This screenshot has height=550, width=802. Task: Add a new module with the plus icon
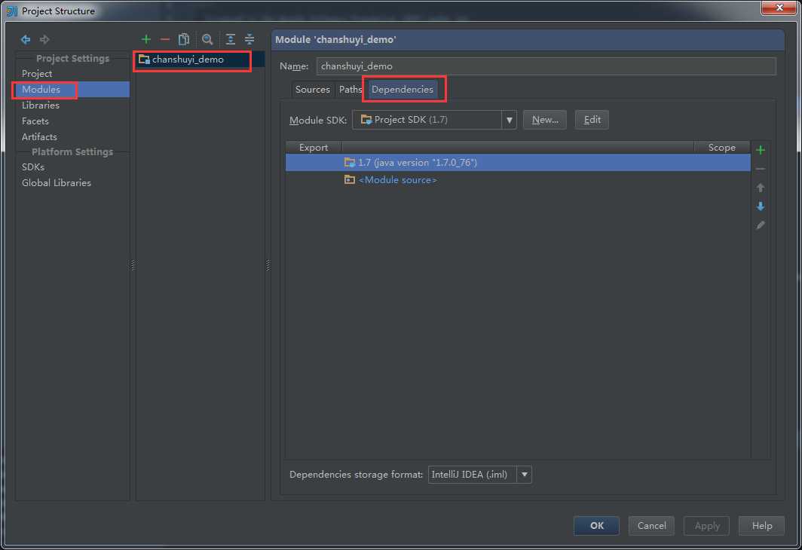tap(145, 39)
